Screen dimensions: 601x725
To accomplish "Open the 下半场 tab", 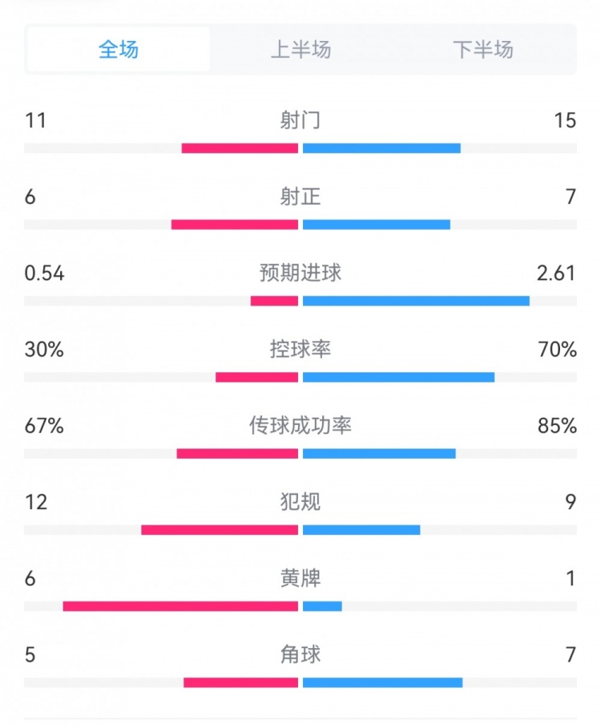I will click(x=482, y=50).
